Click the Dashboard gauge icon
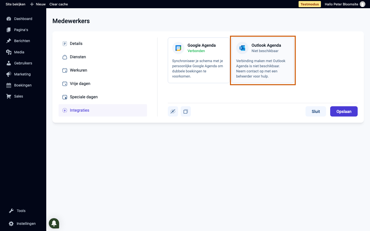Screen dimensions: 370x231 [x=9, y=19]
